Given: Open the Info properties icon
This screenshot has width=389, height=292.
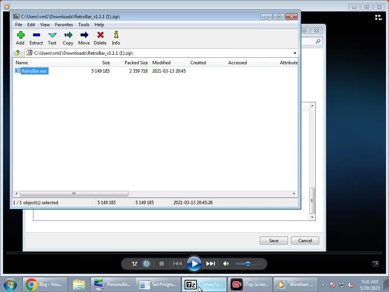Looking at the screenshot, I should (116, 38).
